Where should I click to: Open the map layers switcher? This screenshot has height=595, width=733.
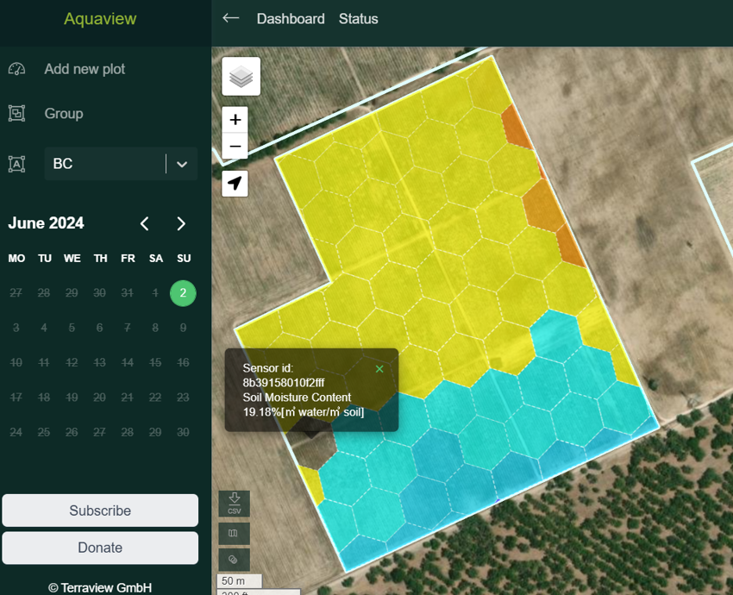pyautogui.click(x=241, y=77)
